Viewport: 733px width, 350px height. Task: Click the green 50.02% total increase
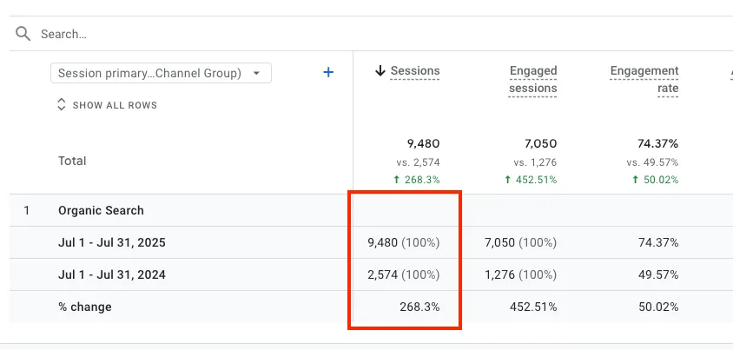pos(655,180)
